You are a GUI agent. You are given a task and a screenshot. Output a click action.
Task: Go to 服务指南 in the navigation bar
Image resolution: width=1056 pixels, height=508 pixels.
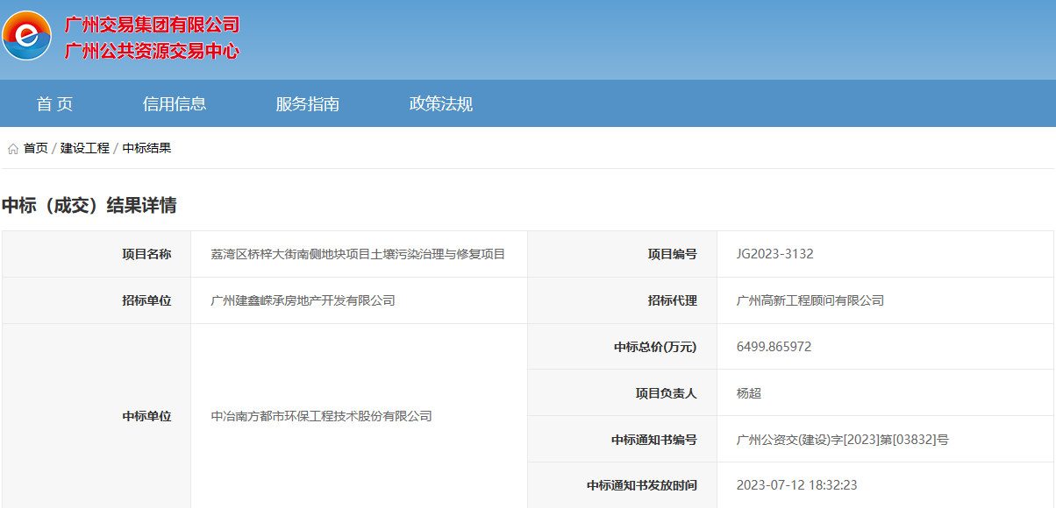click(x=307, y=104)
